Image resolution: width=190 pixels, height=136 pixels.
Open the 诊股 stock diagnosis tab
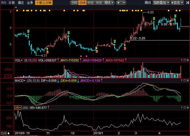click(12, 3)
